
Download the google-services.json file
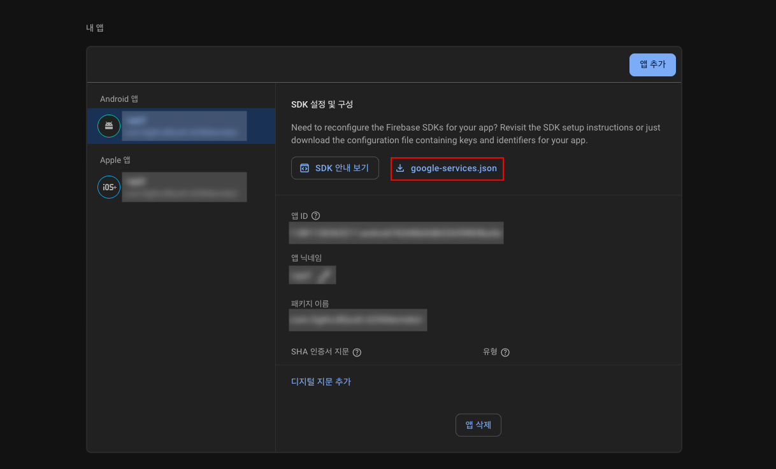[447, 169]
